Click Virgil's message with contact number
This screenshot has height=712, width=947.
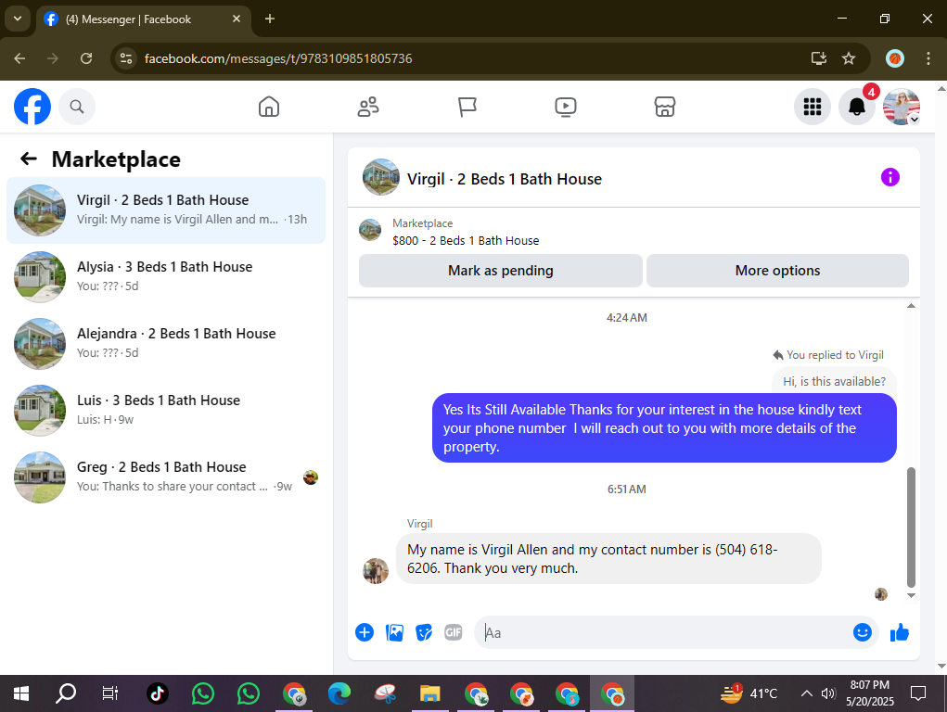[608, 559]
